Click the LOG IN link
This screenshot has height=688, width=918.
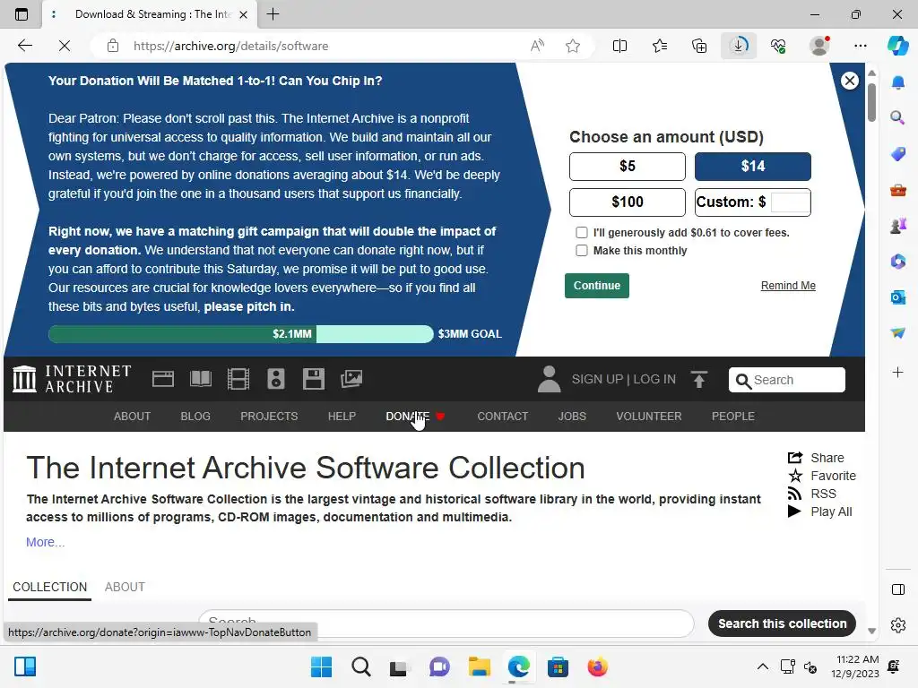pyautogui.click(x=654, y=379)
